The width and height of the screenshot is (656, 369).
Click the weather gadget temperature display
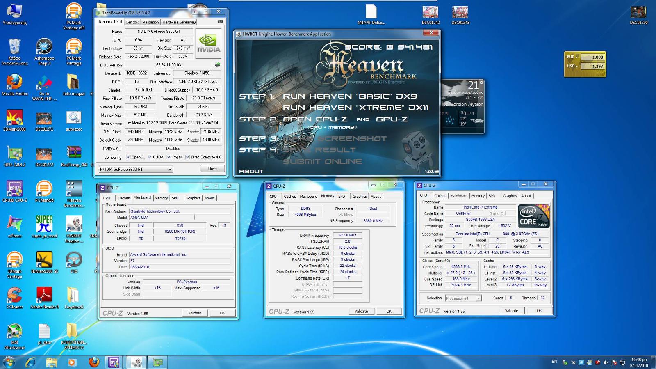pos(475,85)
